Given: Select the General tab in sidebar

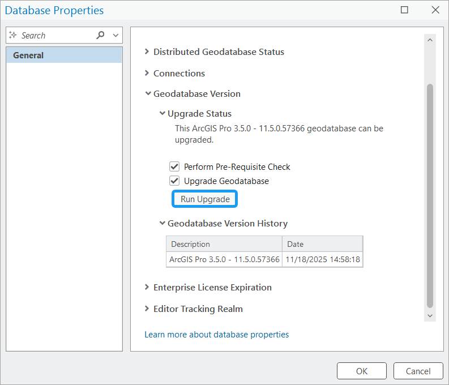Looking at the screenshot, I should (64, 55).
